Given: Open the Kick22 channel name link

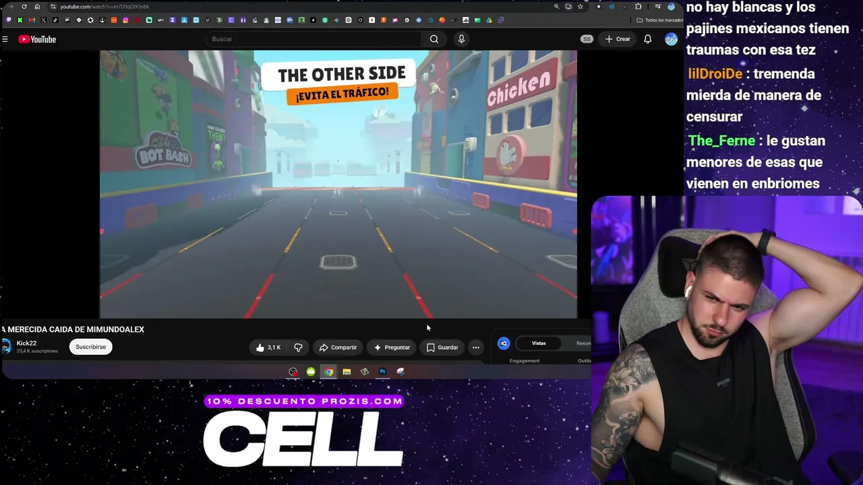Looking at the screenshot, I should tap(26, 344).
